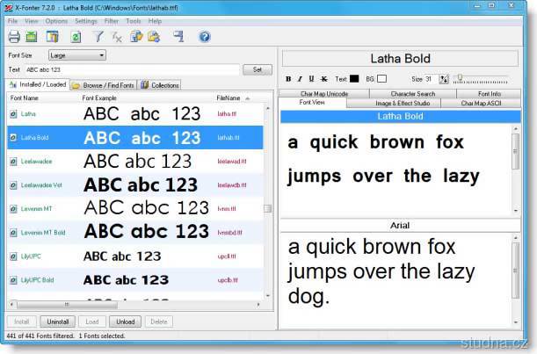Pick the black Text color swatch
The image size is (537, 354).
pos(354,79)
